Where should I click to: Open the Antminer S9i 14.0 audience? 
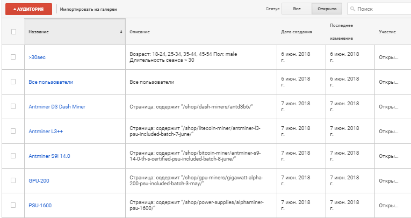49,156
